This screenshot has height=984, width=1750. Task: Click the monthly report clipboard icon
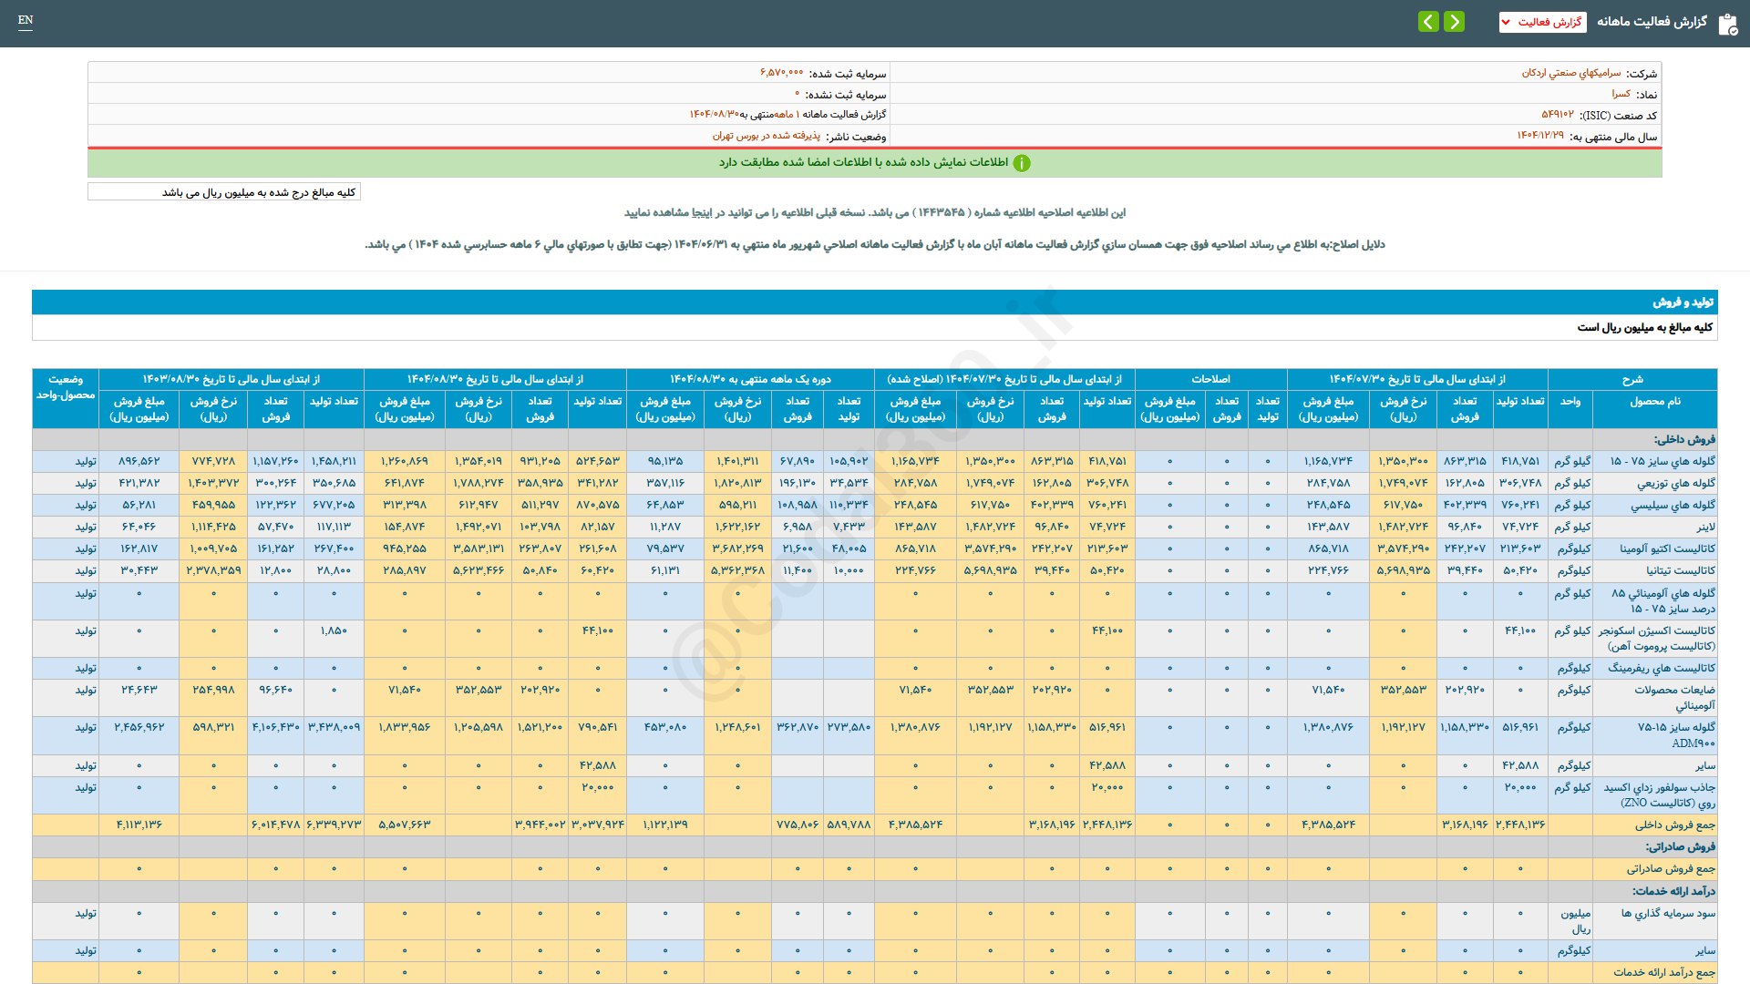pos(1727,24)
